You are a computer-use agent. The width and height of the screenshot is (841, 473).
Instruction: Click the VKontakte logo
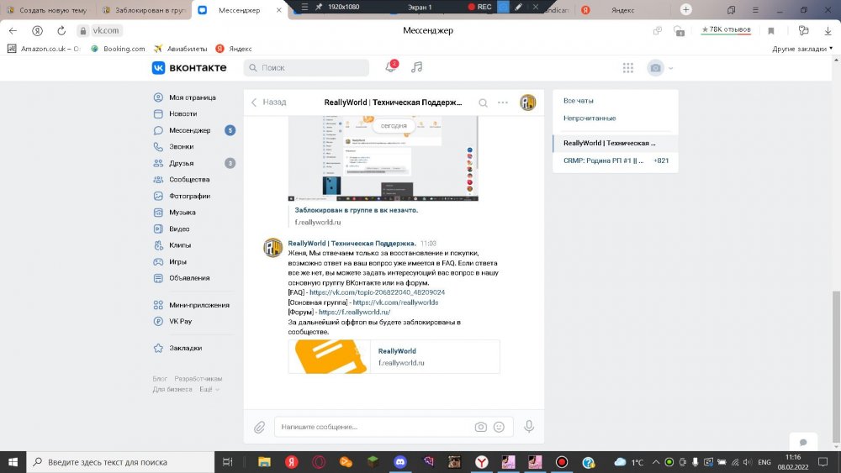click(188, 67)
